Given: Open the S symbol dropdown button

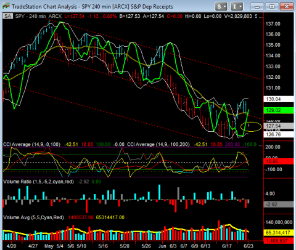Looking at the screenshot, I should point(221,7).
